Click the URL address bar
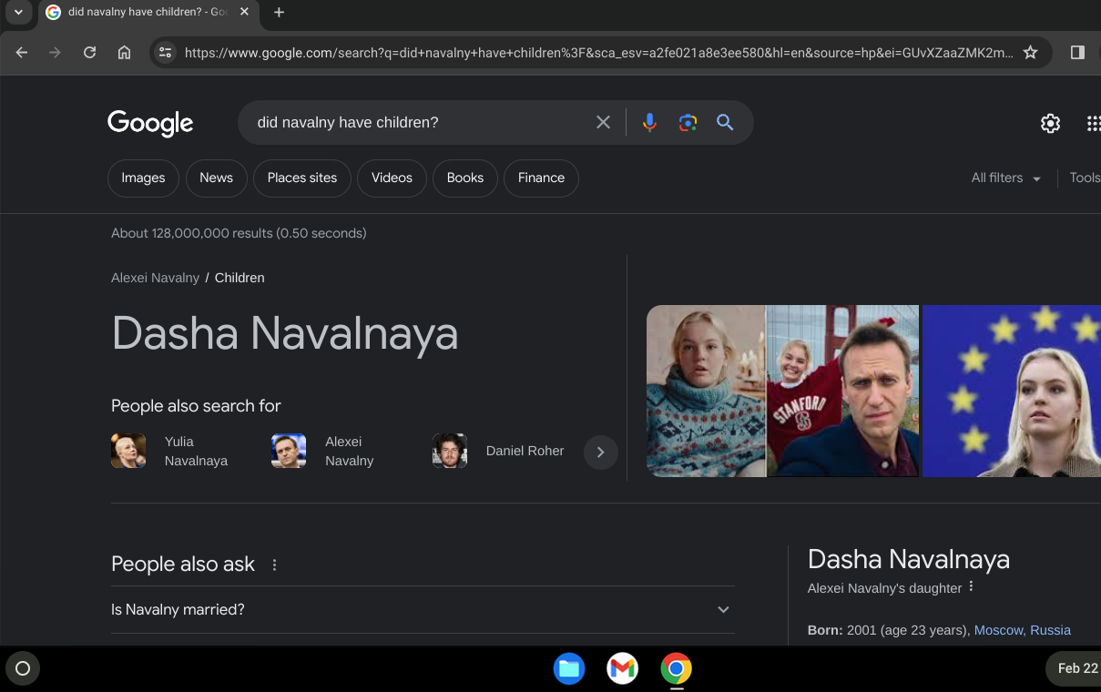The width and height of the screenshot is (1101, 692). (x=597, y=52)
